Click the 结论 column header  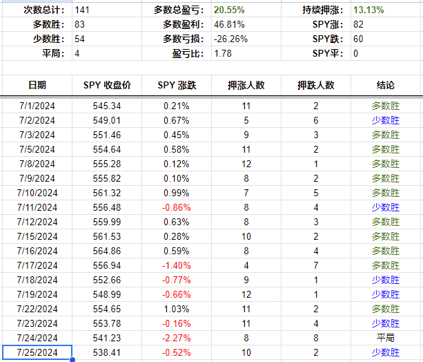click(386, 85)
